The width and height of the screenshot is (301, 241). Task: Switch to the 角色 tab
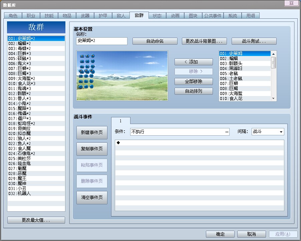tap(13, 16)
